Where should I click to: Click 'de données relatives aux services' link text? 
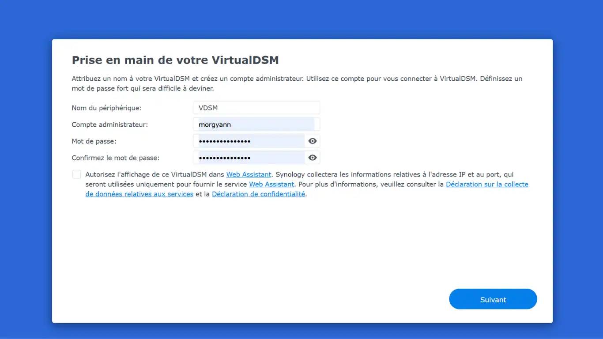[139, 194]
